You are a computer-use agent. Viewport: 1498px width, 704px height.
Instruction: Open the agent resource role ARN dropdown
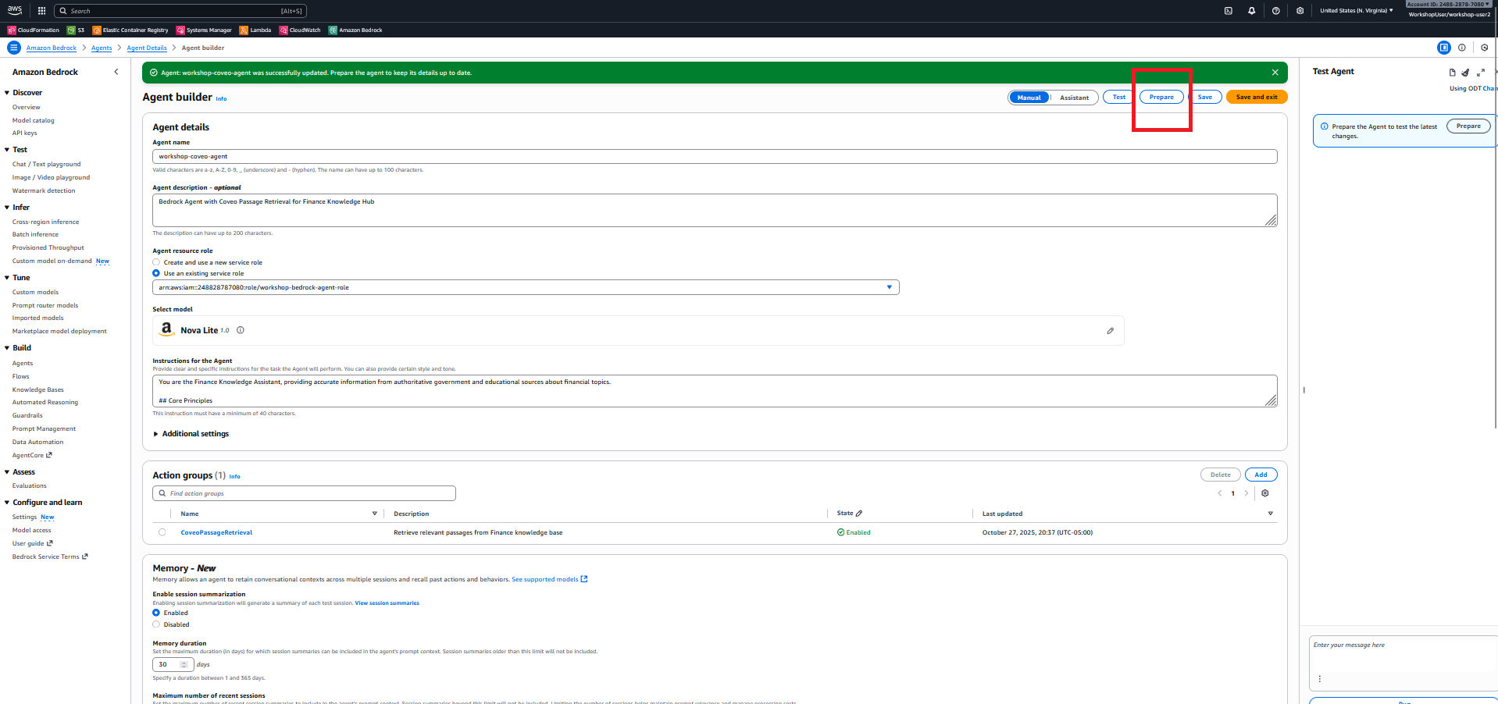[x=889, y=287]
